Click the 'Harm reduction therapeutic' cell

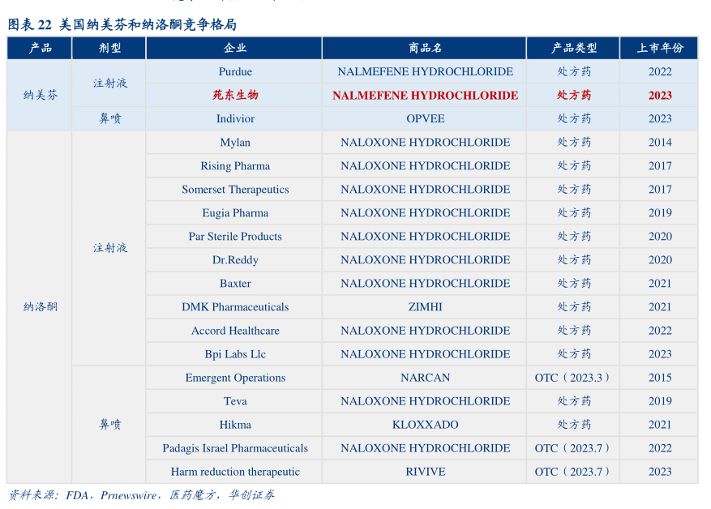pyautogui.click(x=235, y=473)
